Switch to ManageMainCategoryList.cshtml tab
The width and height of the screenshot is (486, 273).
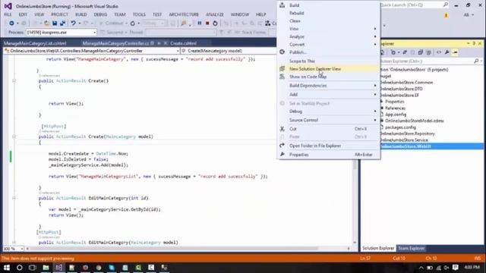(35, 43)
